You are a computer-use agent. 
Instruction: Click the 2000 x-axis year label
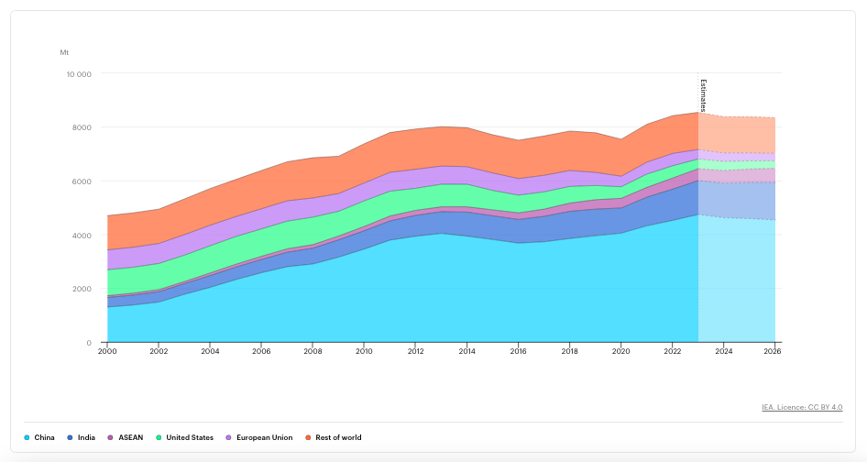[107, 351]
